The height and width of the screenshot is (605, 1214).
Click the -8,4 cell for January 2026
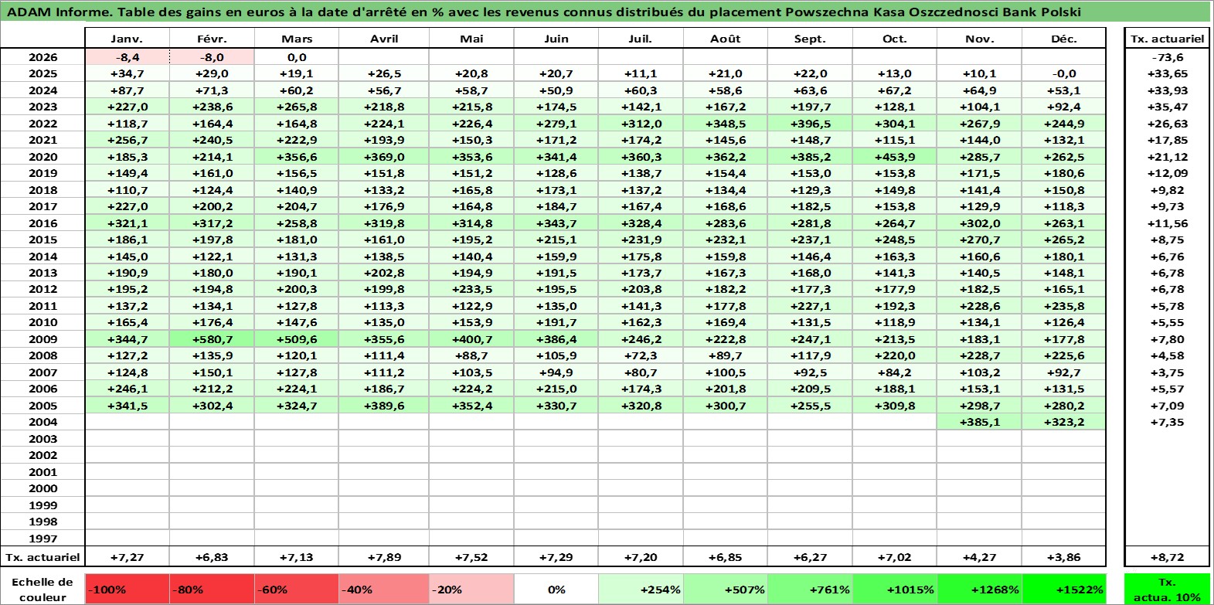coord(127,57)
